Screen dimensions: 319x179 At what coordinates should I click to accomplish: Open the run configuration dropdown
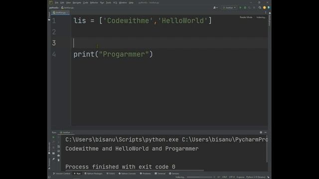click(x=229, y=7)
